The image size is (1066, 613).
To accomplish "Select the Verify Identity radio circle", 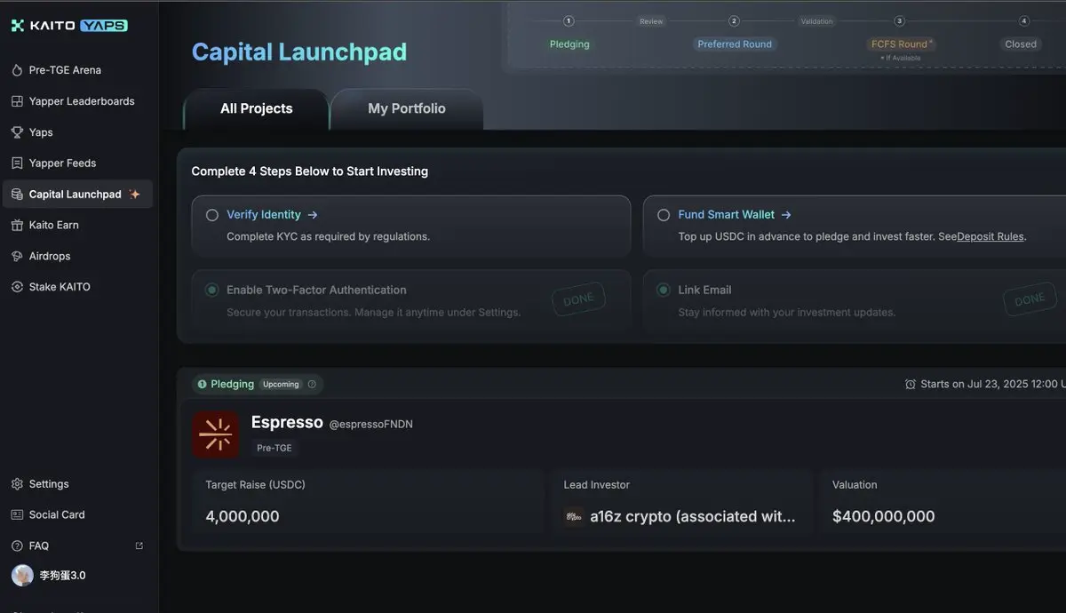I will click(212, 215).
